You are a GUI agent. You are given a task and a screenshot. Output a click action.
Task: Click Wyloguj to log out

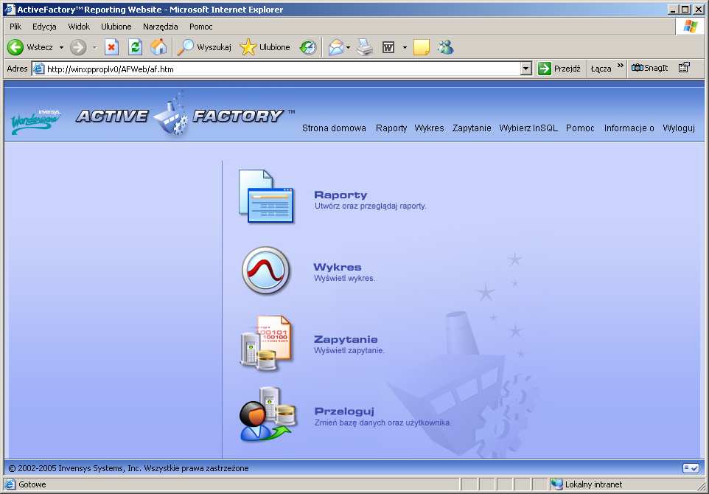click(x=679, y=128)
